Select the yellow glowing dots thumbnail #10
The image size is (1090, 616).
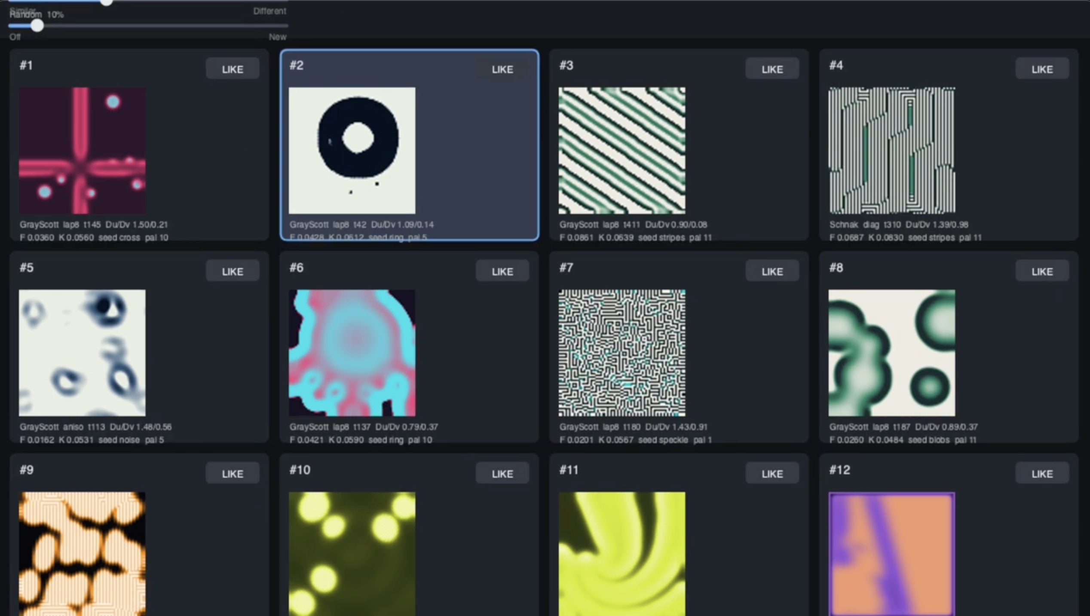(x=352, y=554)
